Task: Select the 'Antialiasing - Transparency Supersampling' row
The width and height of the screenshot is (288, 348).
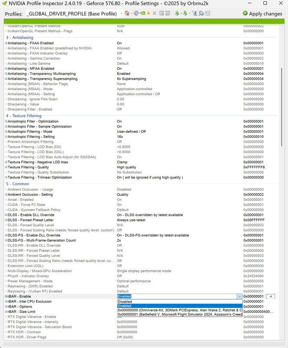Action: pyautogui.click(x=141, y=79)
